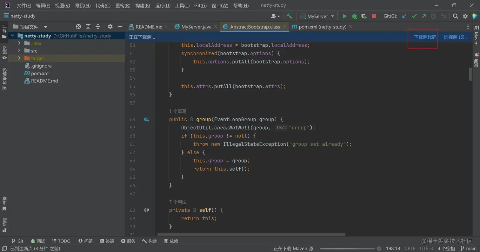
Task: Update project with blue Git arrow
Action: (x=404, y=16)
